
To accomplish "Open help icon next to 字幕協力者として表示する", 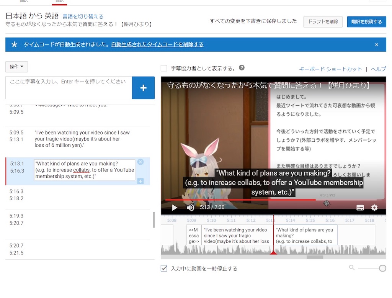I will 242,68.
